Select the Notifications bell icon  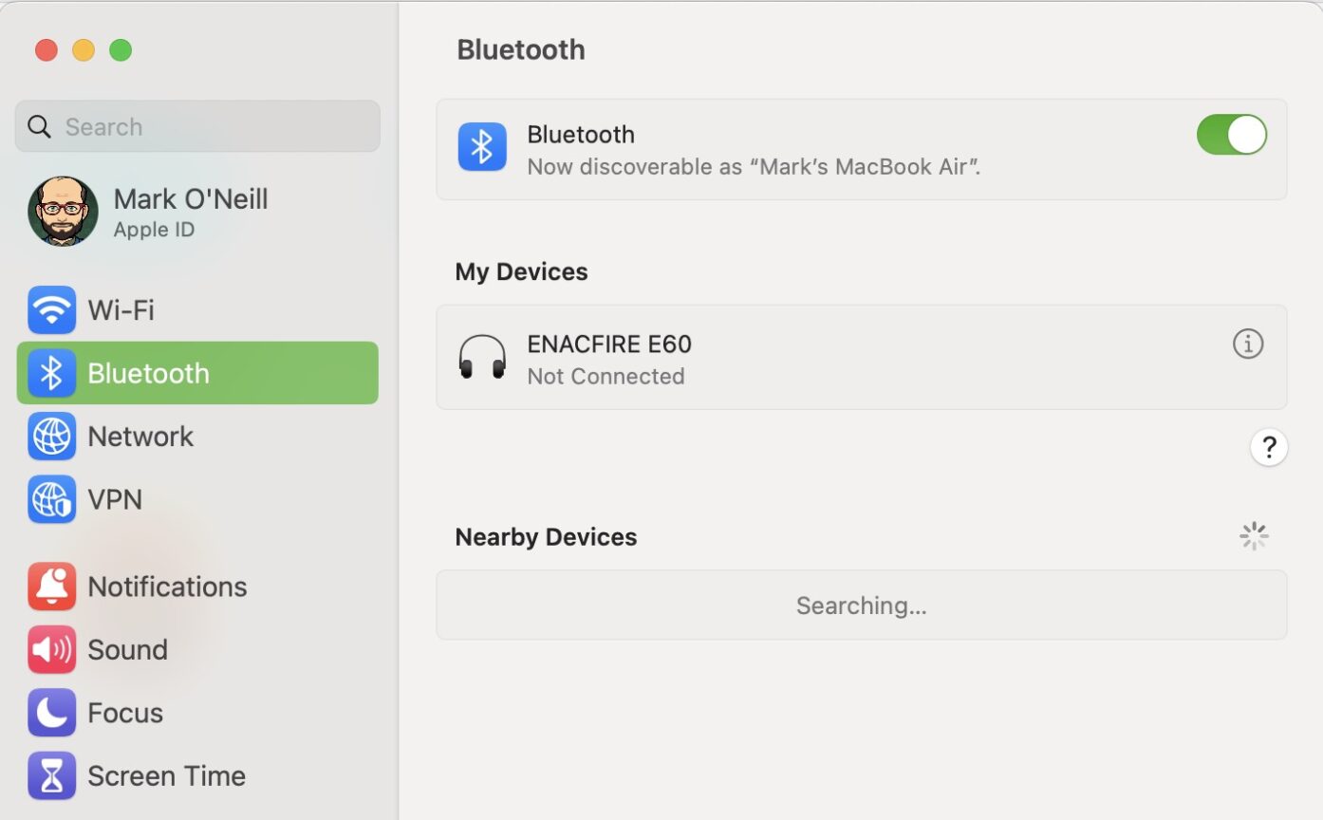[x=52, y=586]
